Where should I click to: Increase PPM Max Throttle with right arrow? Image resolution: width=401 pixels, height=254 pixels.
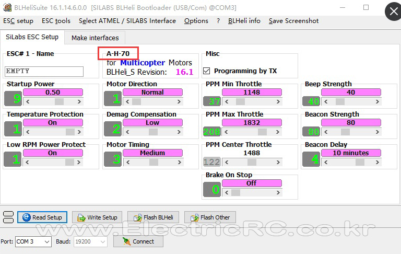[x=278, y=132]
